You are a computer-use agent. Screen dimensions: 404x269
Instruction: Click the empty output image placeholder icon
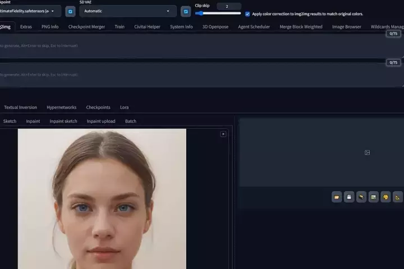pyautogui.click(x=367, y=152)
